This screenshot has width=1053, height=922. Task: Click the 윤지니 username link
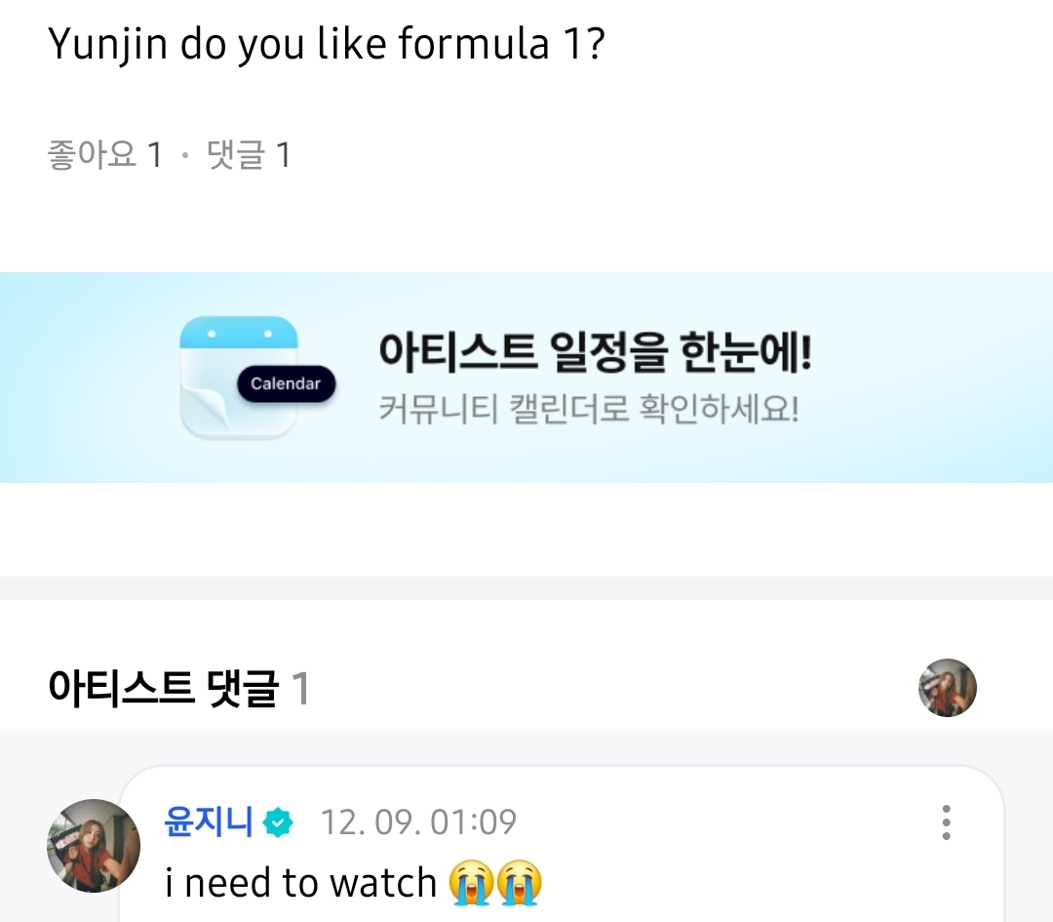[209, 822]
